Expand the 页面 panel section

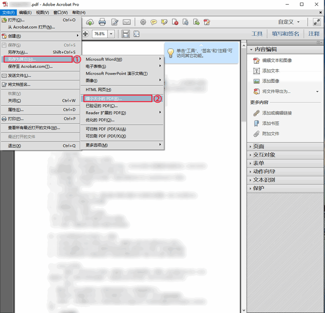tap(285, 147)
